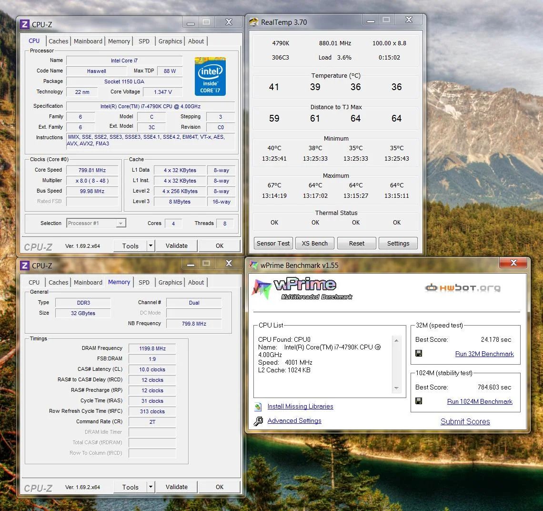This screenshot has height=511, width=543.
Task: Click the Intel Core i7 logo badge
Action: pos(210,76)
